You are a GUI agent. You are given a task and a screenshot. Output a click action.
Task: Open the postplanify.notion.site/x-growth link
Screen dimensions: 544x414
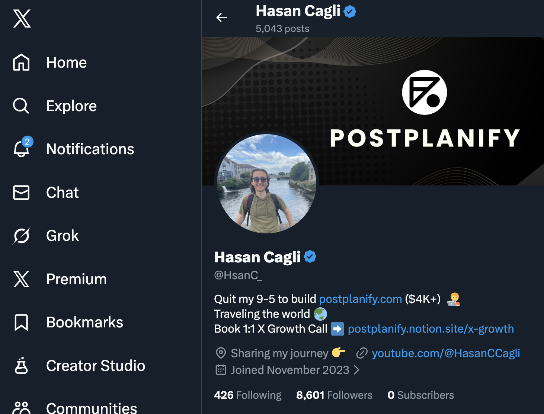tap(431, 329)
